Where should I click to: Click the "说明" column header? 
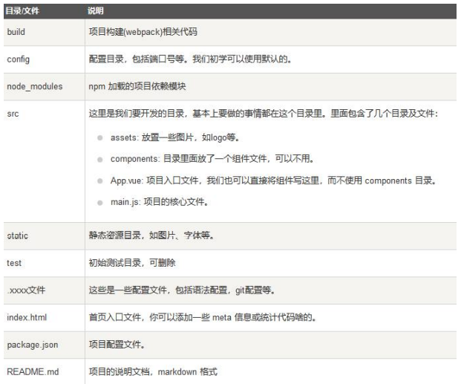pos(96,11)
